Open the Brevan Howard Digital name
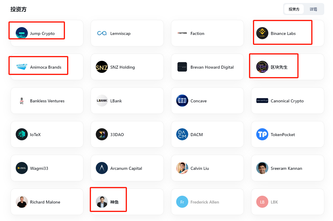The height and width of the screenshot is (221, 333). pyautogui.click(x=212, y=67)
